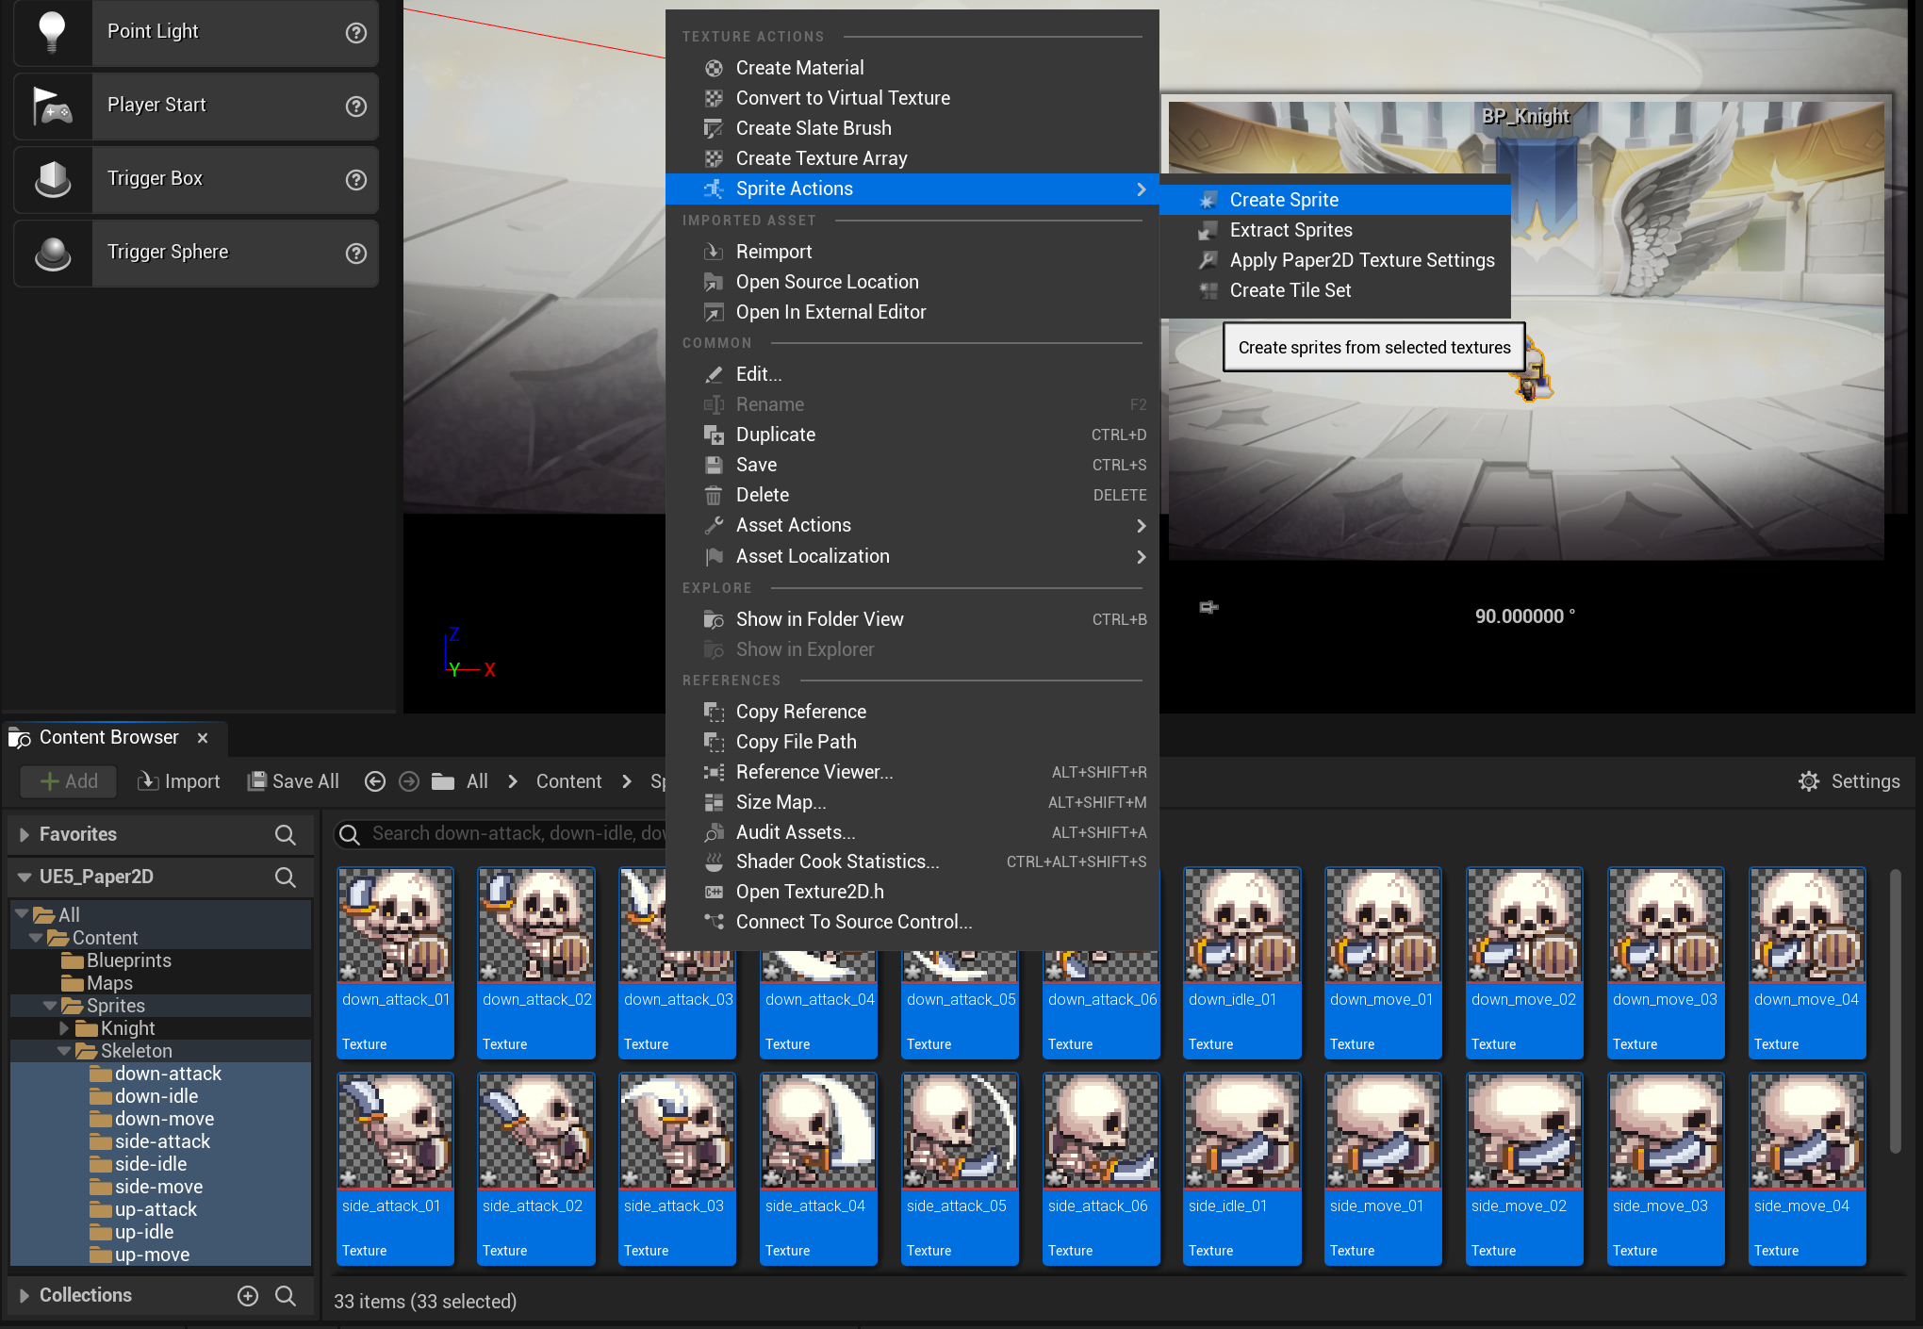Reimport the selected textures
This screenshot has height=1329, width=1923.
click(x=912, y=252)
